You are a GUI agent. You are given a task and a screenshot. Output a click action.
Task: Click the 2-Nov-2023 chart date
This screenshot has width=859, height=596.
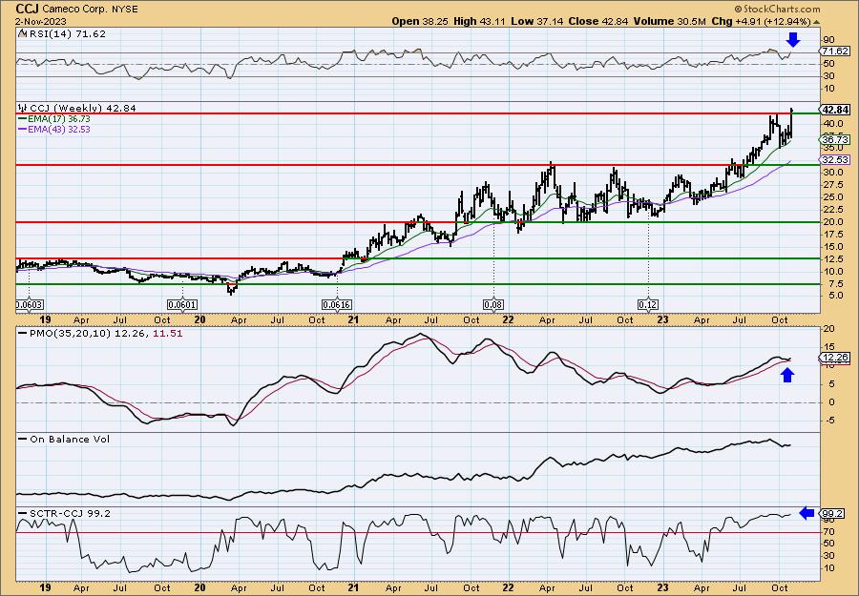pos(41,21)
